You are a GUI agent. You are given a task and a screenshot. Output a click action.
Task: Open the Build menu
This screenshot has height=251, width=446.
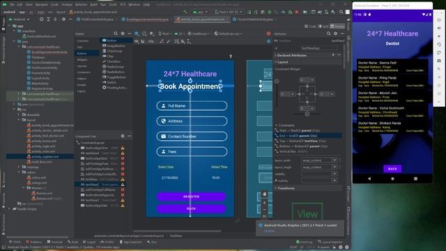(93, 5)
